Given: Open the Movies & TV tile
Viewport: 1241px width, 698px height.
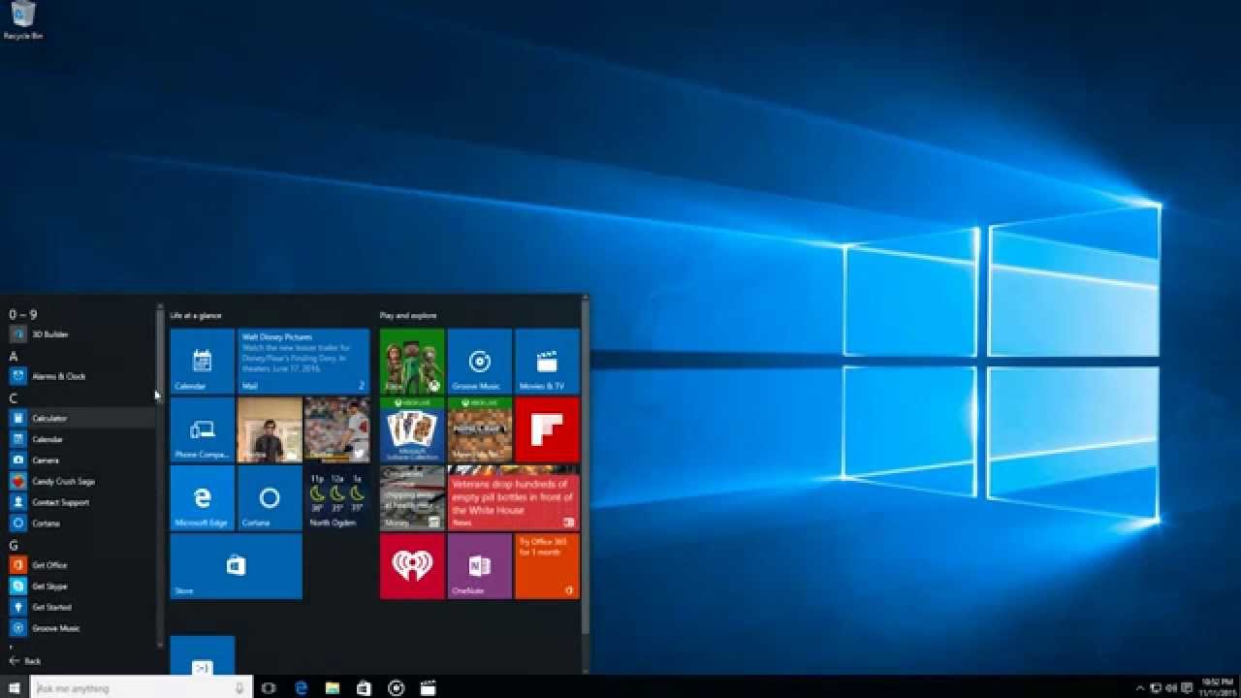Looking at the screenshot, I should click(x=547, y=362).
